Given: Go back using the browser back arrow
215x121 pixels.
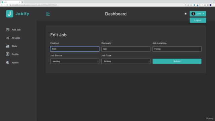Looking at the screenshot, I should (x=2, y=5).
